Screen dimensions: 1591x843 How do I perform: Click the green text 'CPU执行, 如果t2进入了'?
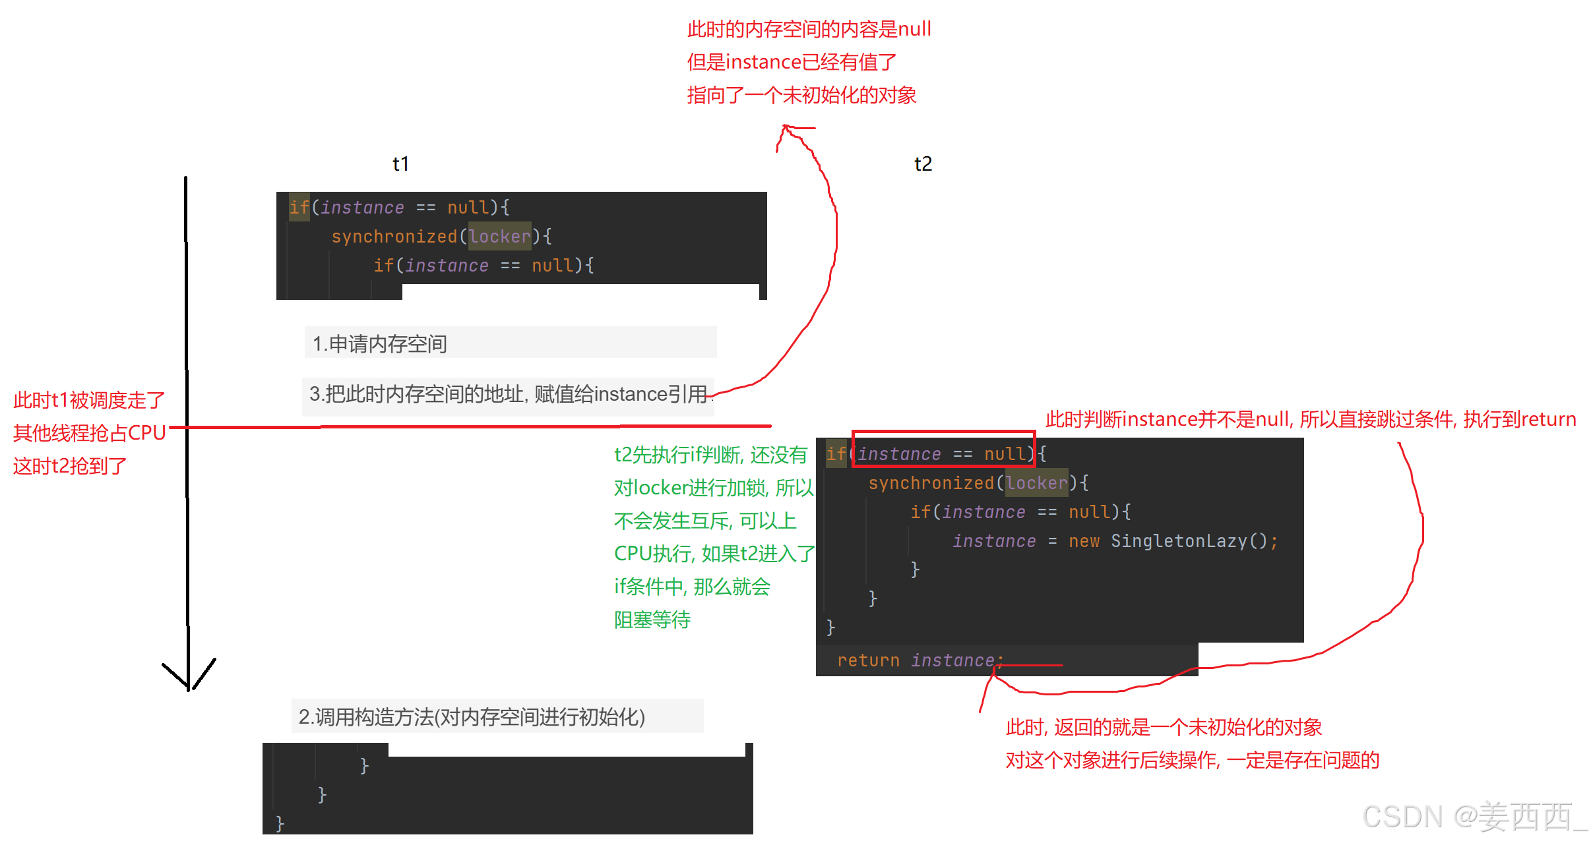tap(714, 554)
